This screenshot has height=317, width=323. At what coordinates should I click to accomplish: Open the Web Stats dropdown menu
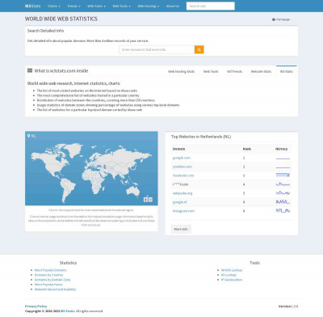point(96,6)
